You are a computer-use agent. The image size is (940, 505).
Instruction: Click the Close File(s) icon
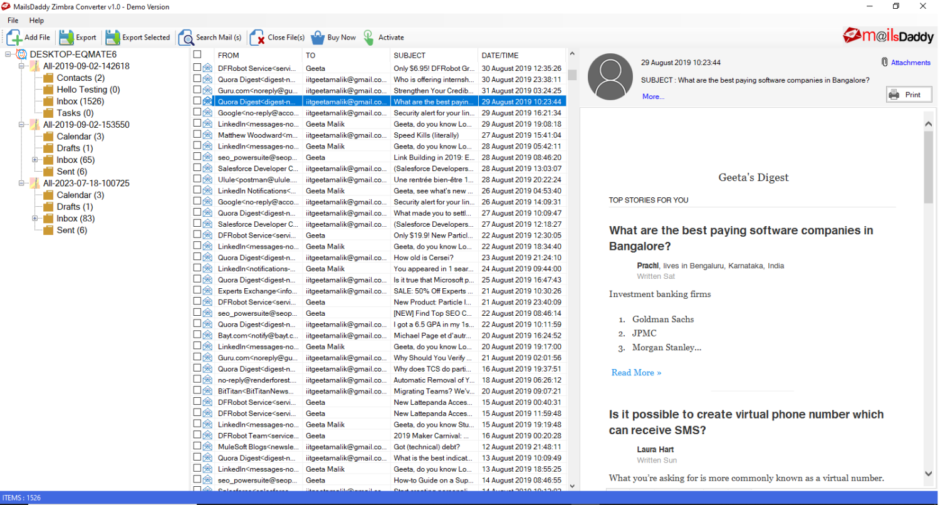click(258, 38)
